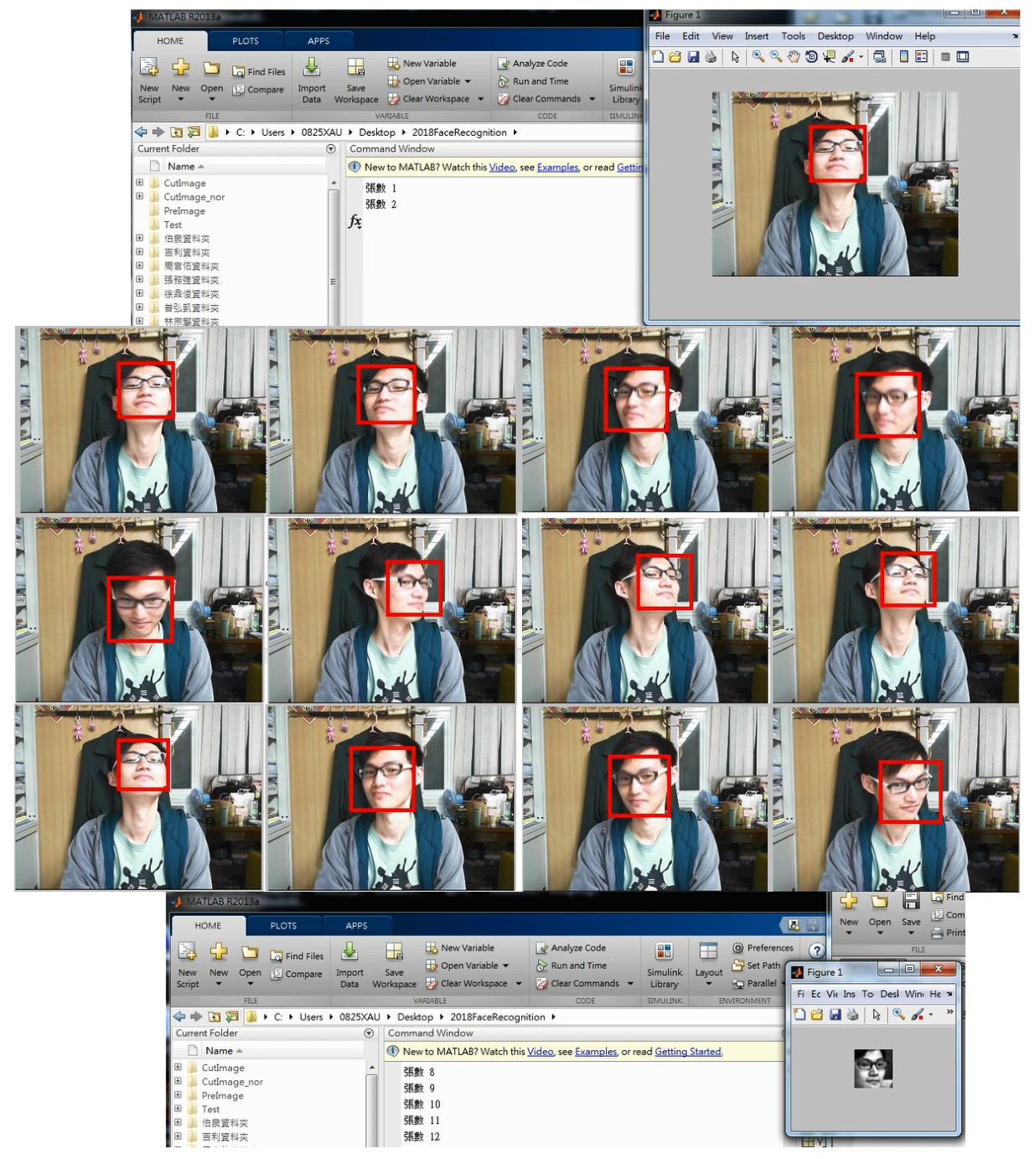This screenshot has height=1159, width=1035.
Task: Click Back arrow in MATLAB window listing 張數 2
Action: (x=141, y=132)
